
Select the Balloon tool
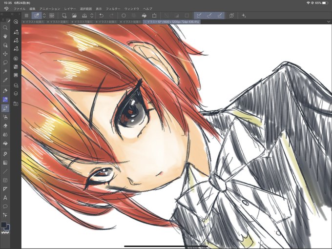pyautogui.click(x=5, y=207)
